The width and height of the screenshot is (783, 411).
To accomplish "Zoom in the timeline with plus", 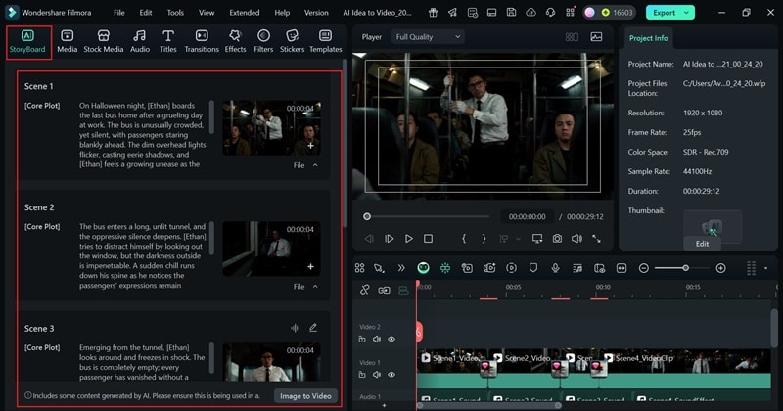I will click(720, 268).
